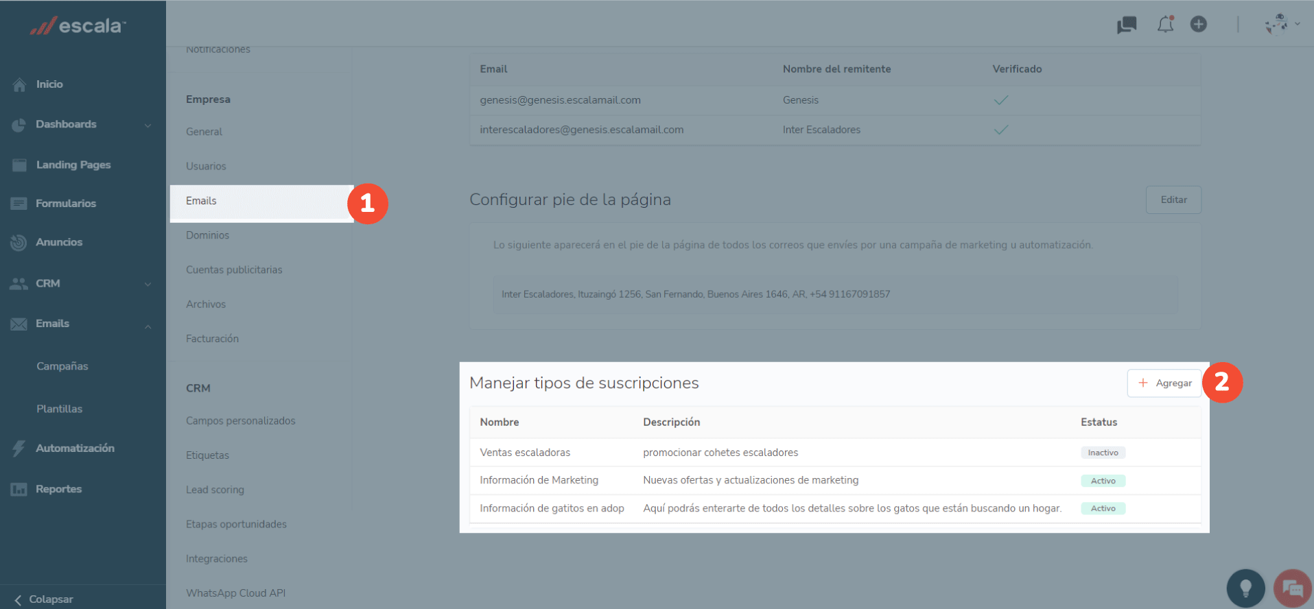Open the messages chat icon in header
Screen dimensions: 1314x609
point(1127,25)
